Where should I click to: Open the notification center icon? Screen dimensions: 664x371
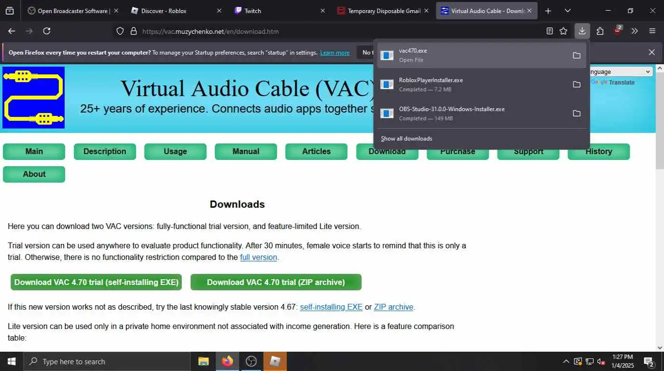[649, 361]
